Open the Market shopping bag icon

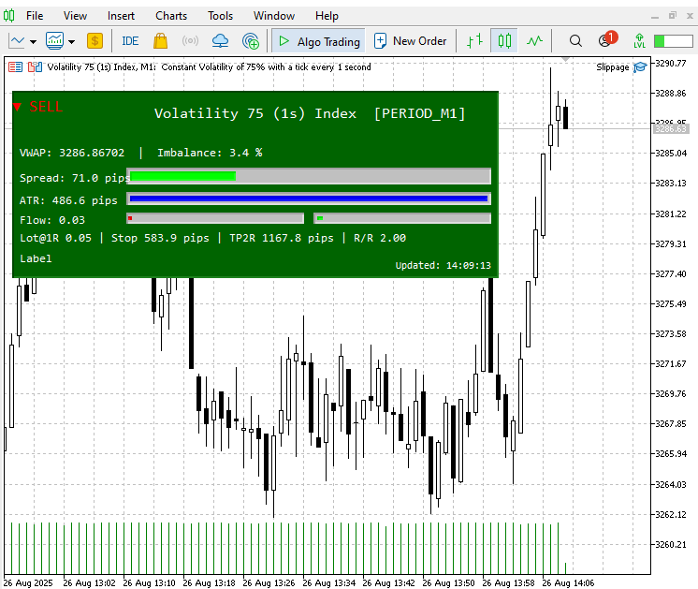click(x=160, y=41)
